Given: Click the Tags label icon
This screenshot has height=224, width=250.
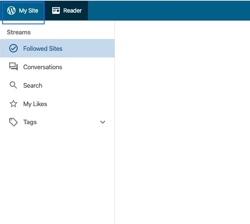Looking at the screenshot, I should 13,122.
